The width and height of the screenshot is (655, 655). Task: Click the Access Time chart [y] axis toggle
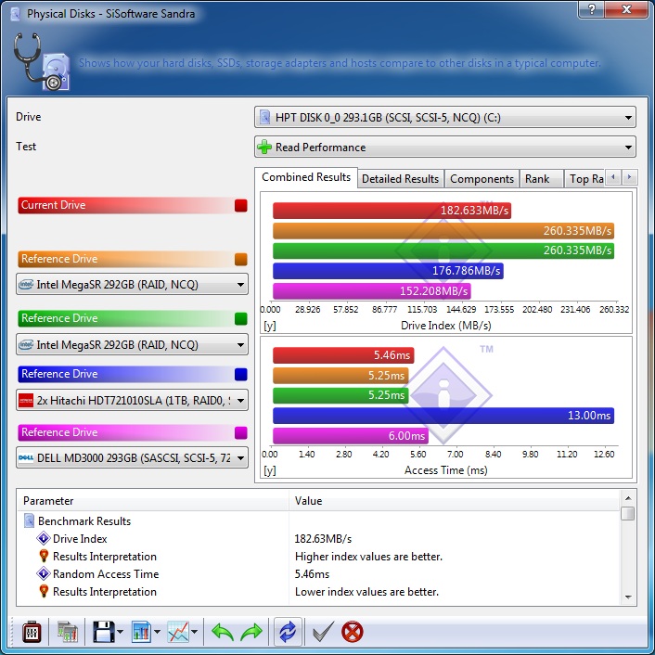click(x=270, y=470)
